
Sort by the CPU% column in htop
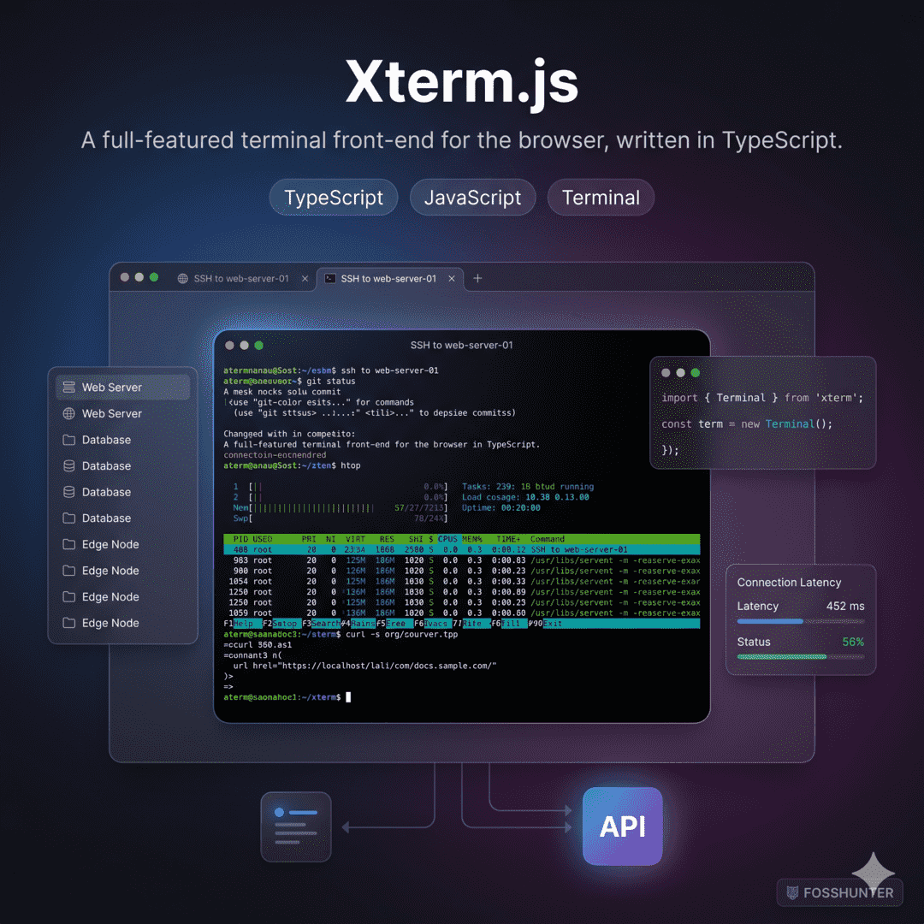[x=447, y=539]
